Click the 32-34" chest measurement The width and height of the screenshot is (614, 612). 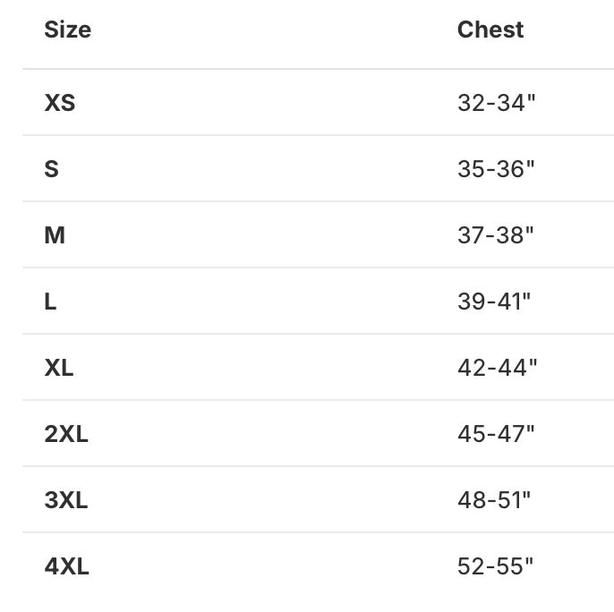point(496,103)
